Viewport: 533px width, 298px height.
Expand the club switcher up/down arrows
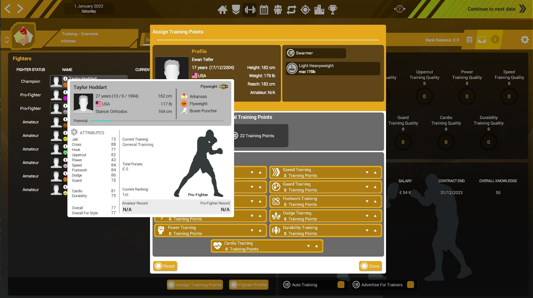click(x=7, y=40)
